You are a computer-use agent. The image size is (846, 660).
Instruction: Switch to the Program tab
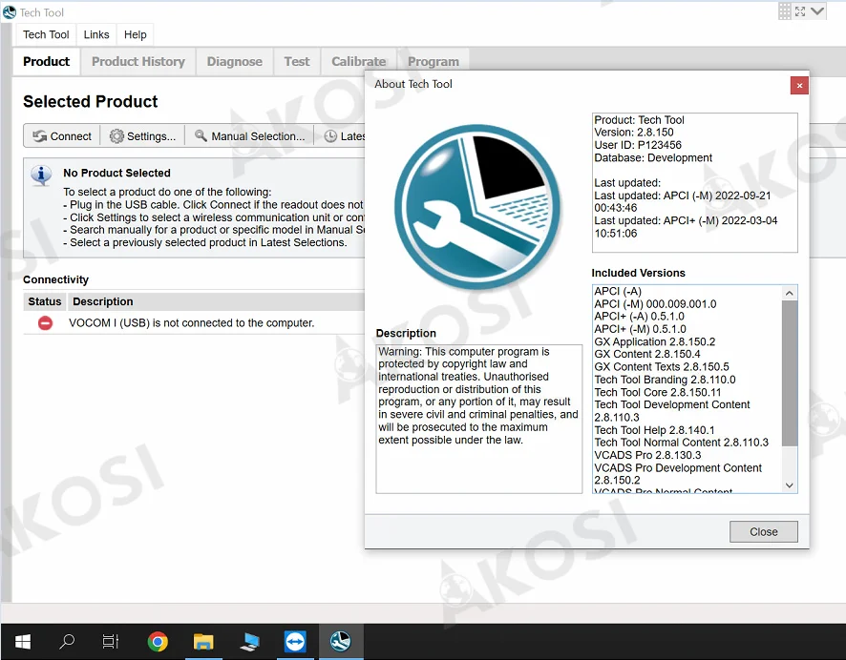(x=434, y=61)
